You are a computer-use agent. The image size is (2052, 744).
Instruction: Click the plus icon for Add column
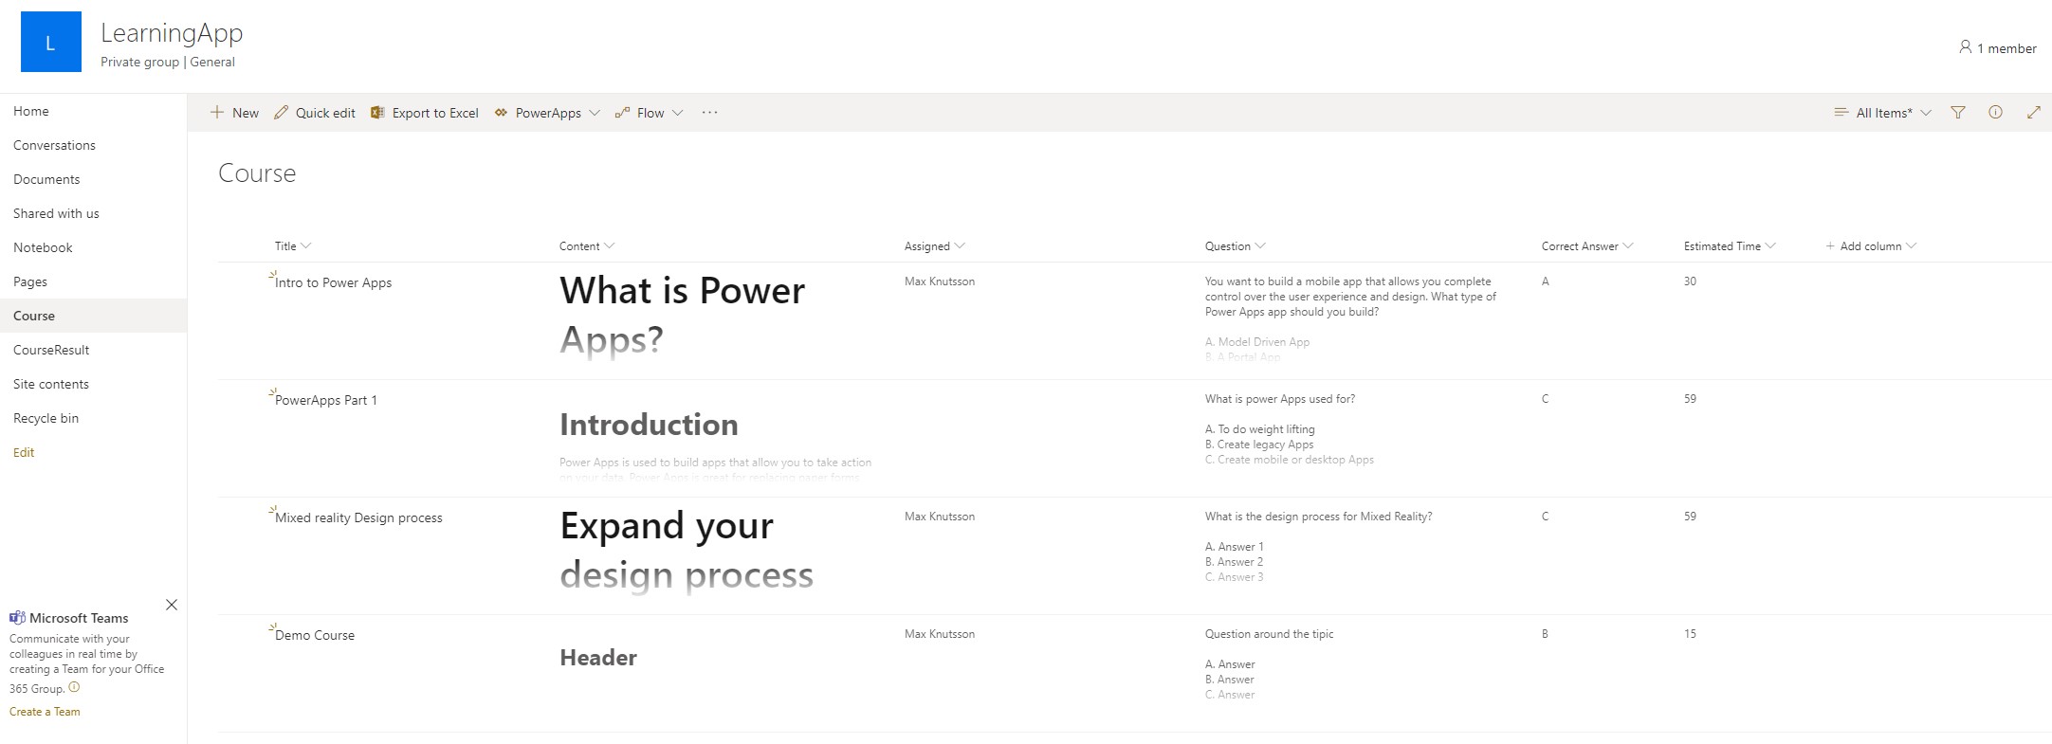point(1830,245)
